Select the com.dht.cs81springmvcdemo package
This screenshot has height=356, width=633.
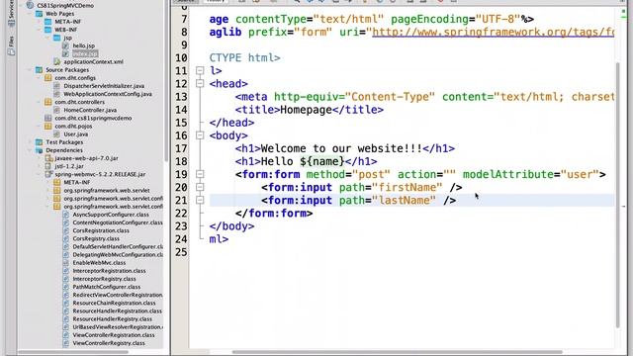click(x=93, y=118)
